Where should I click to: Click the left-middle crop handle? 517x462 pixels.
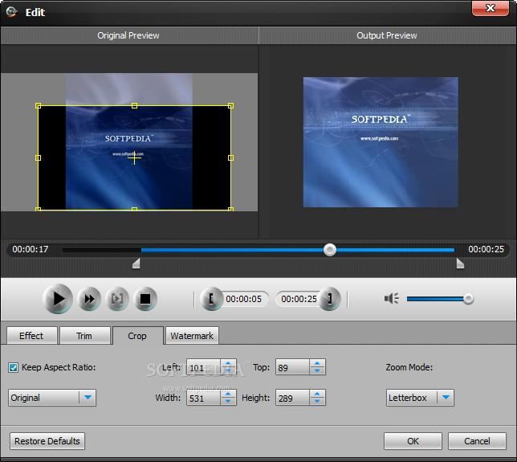(39, 158)
